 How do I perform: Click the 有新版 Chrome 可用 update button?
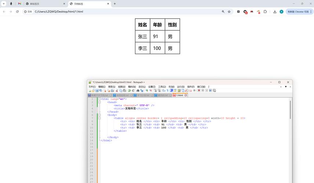pos(299,12)
